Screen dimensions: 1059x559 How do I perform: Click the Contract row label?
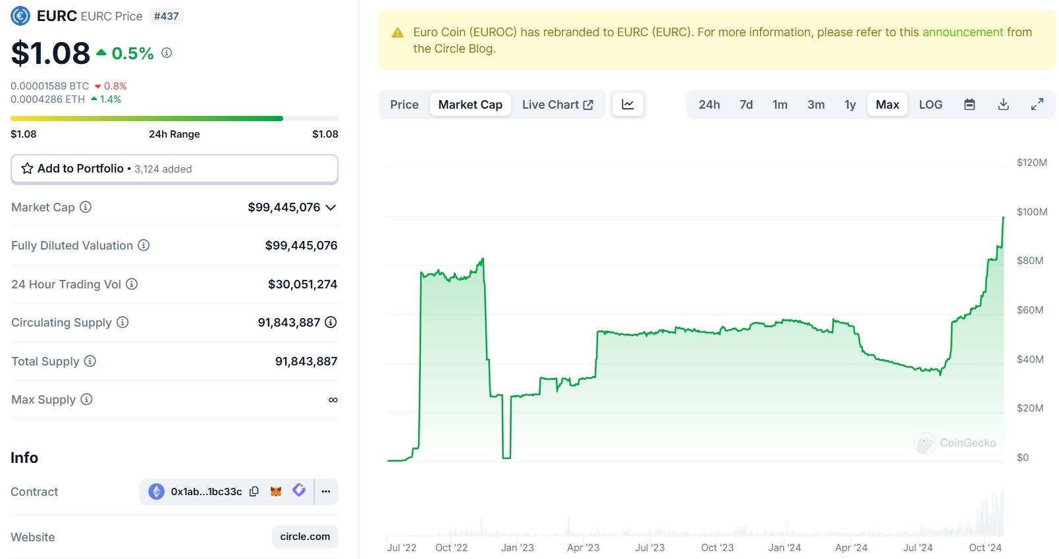click(34, 492)
